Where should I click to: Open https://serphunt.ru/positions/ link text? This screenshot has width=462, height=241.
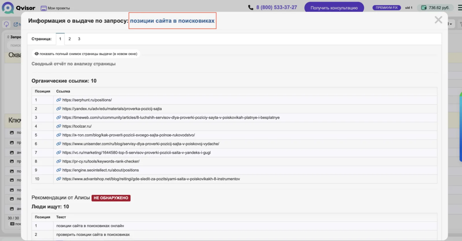click(x=87, y=100)
